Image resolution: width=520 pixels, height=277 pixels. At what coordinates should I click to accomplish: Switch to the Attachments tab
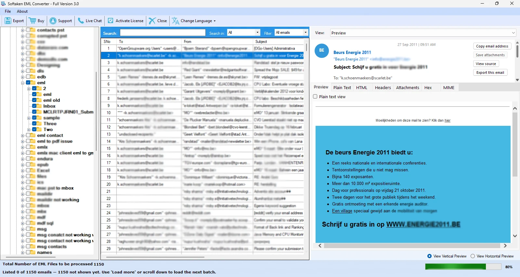(408, 87)
